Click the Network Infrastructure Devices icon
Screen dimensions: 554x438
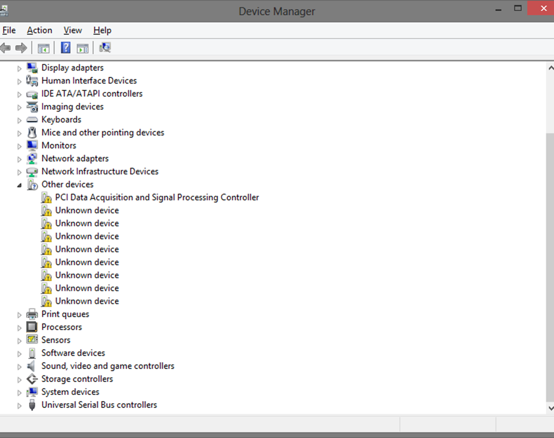pyautogui.click(x=32, y=172)
